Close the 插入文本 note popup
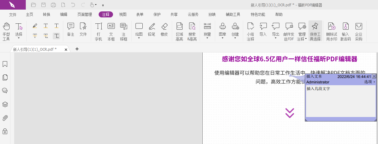The image size is (378, 144). click(x=374, y=76)
